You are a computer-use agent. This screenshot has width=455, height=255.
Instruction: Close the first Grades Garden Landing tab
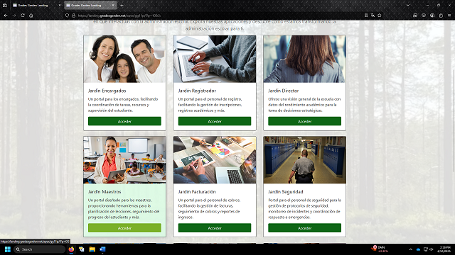click(60, 5)
